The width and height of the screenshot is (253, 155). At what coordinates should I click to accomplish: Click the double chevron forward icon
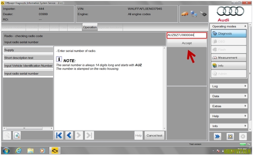coord(217,137)
